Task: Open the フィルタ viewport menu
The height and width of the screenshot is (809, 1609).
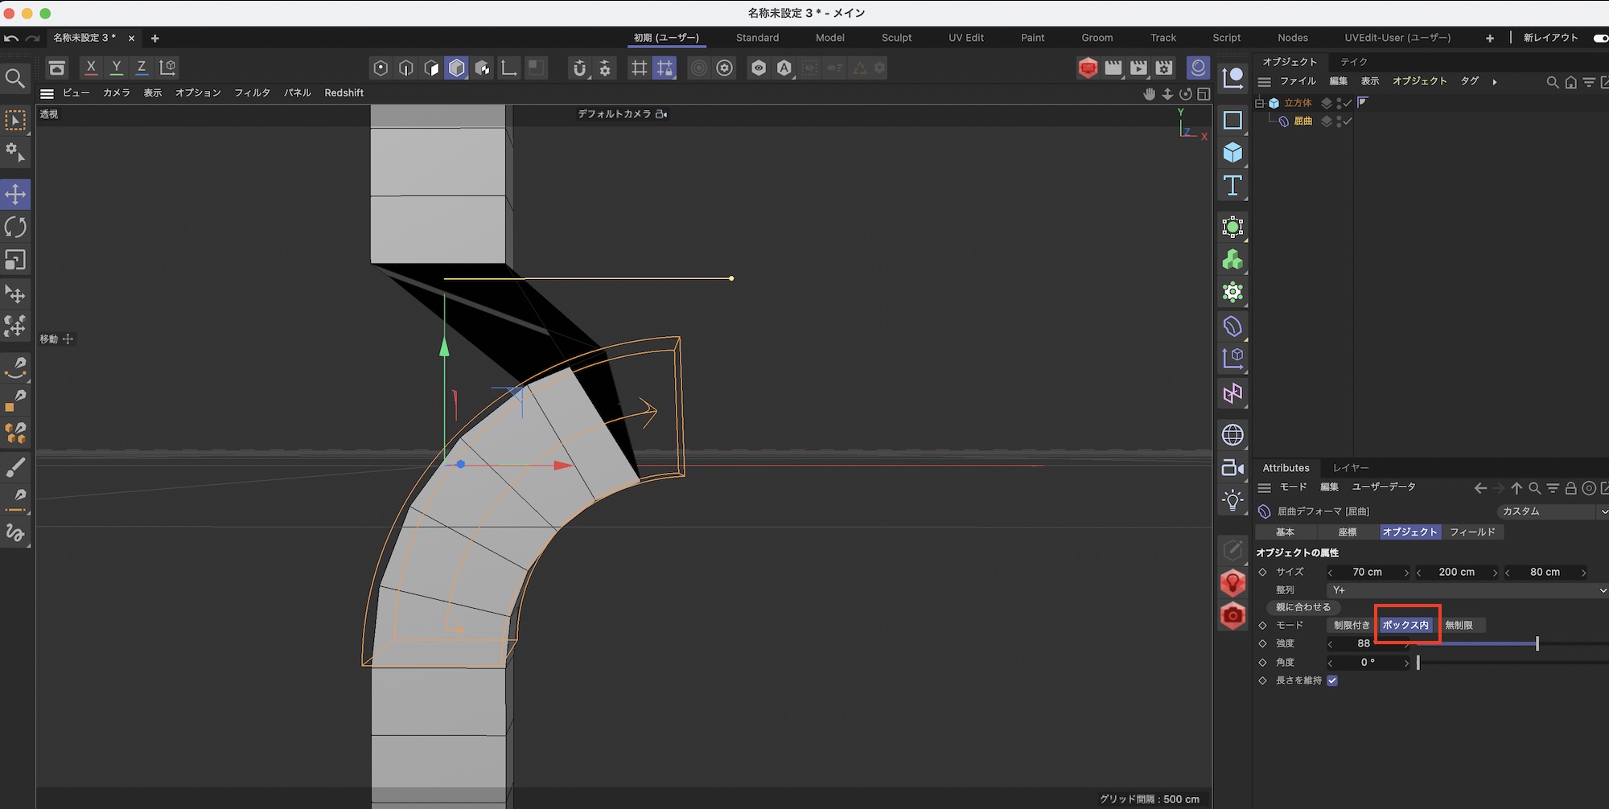Action: [252, 93]
